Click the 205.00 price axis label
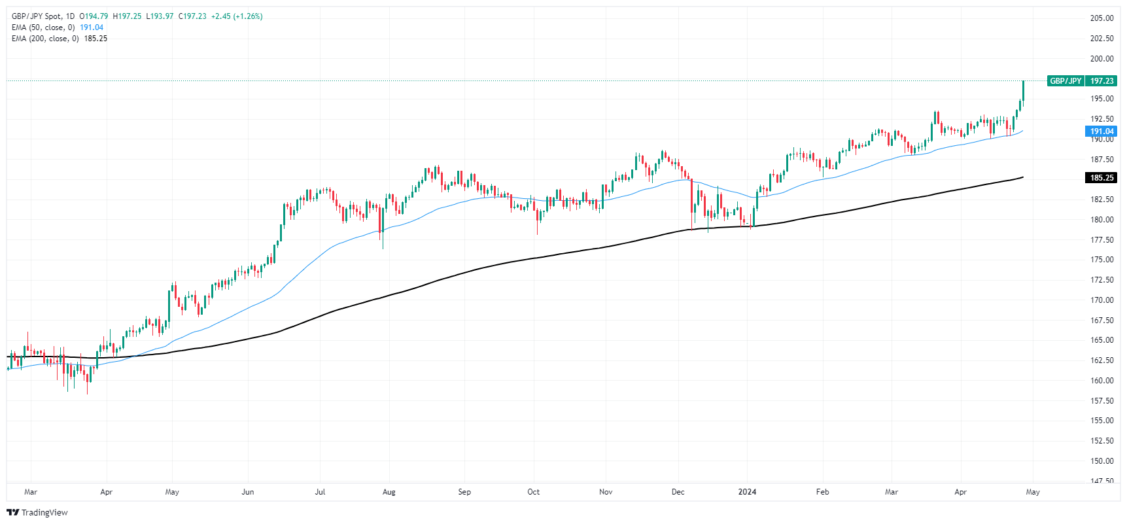Image resolution: width=1127 pixels, height=524 pixels. pyautogui.click(x=1101, y=18)
